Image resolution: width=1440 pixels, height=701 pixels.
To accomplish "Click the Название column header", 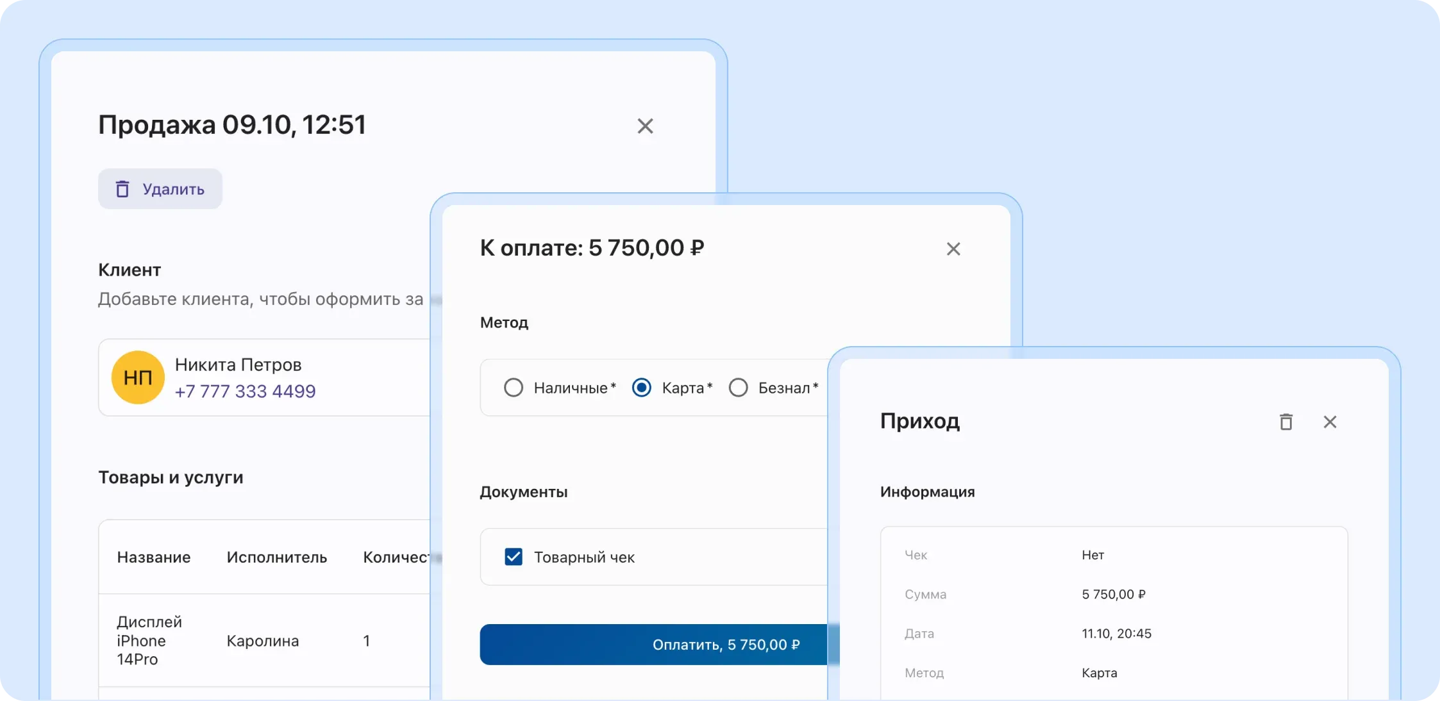I will point(154,557).
